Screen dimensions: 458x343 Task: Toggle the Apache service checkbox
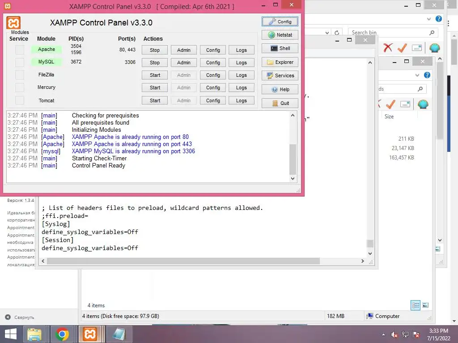(20, 50)
